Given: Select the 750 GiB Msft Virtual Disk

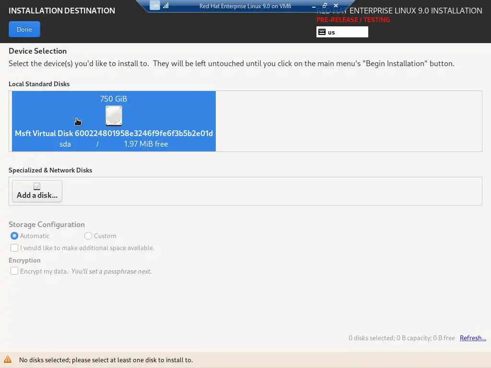Looking at the screenshot, I should pyautogui.click(x=114, y=121).
